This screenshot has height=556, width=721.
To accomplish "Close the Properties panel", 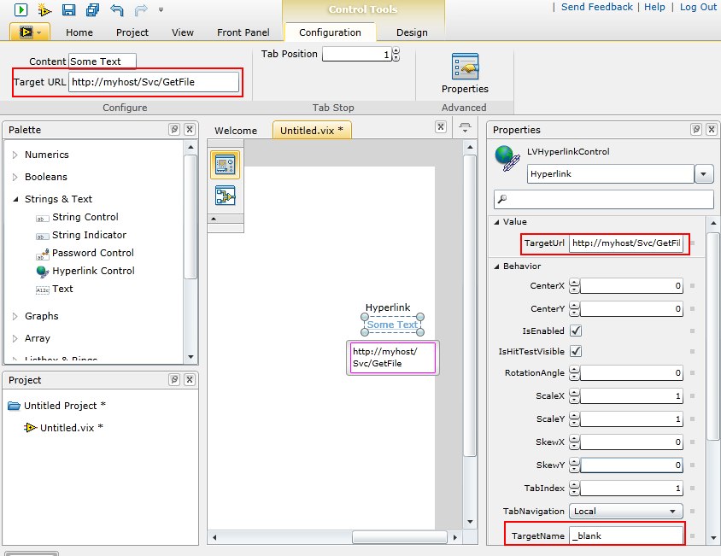I will click(x=712, y=129).
